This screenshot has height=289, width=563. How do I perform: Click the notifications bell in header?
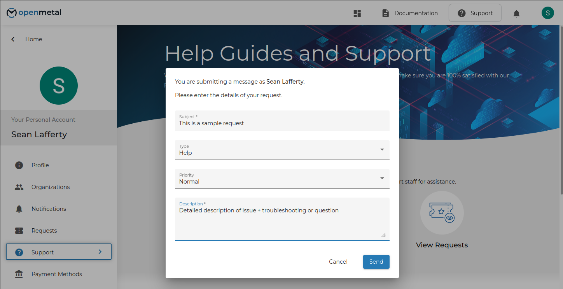pos(516,14)
